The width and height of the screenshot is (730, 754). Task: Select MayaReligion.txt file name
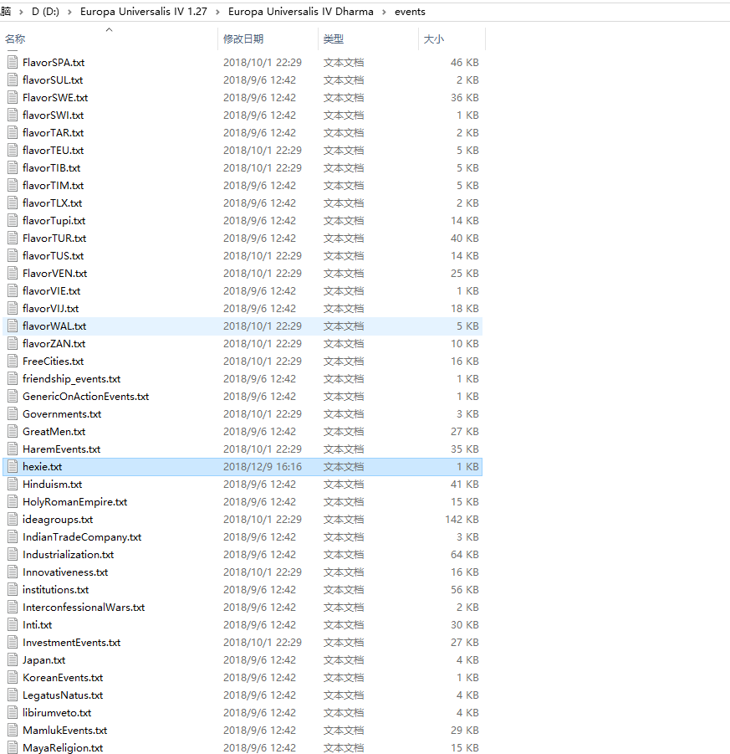pyautogui.click(x=63, y=748)
